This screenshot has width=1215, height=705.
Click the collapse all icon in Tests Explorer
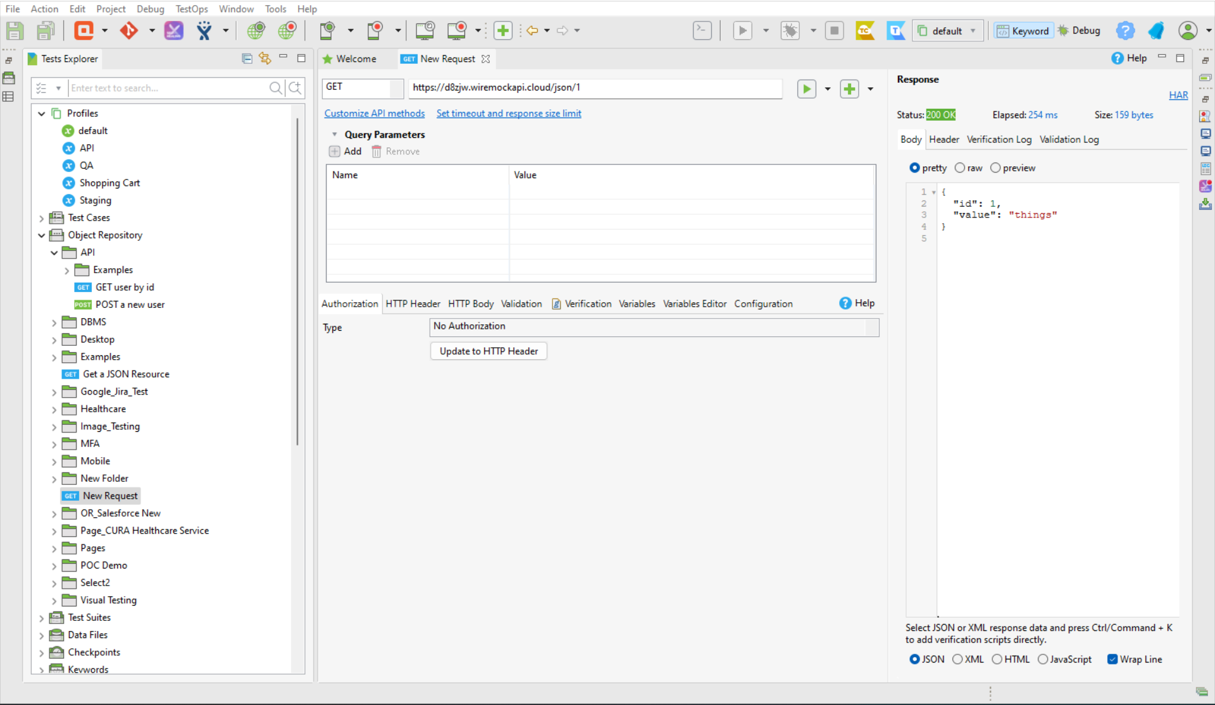point(247,59)
